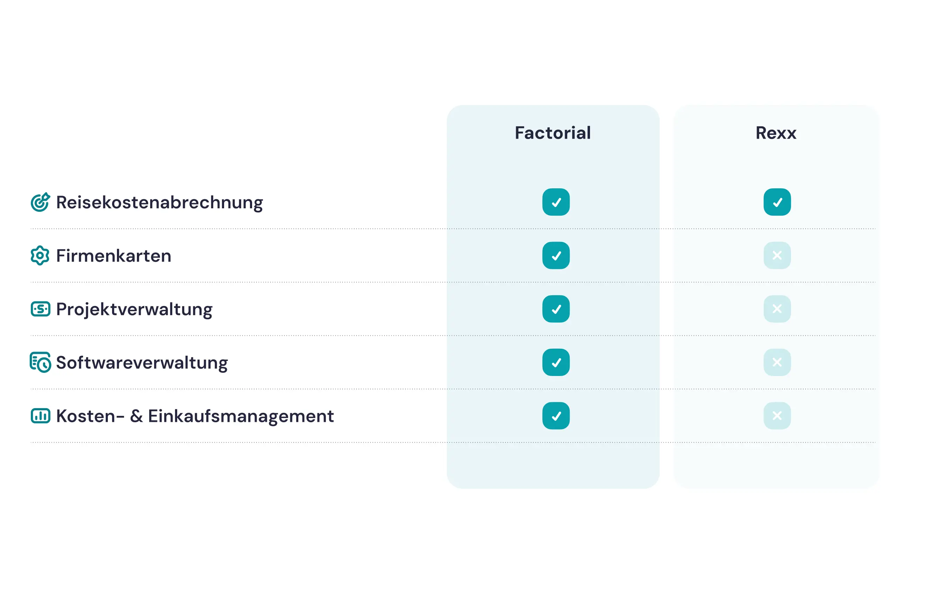The image size is (930, 592).
Task: Click the target icon beside Reisekostenabrechnung
Action: (40, 202)
